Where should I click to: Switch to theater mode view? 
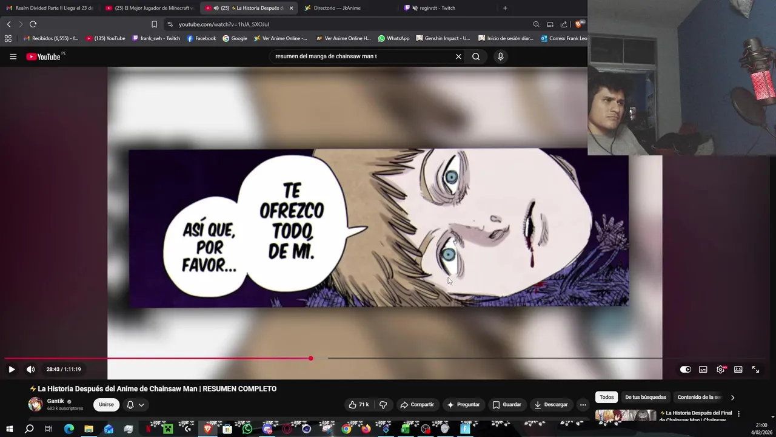pyautogui.click(x=738, y=369)
